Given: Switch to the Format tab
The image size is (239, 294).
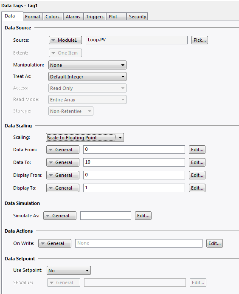Looking at the screenshot, I should pos(33,17).
